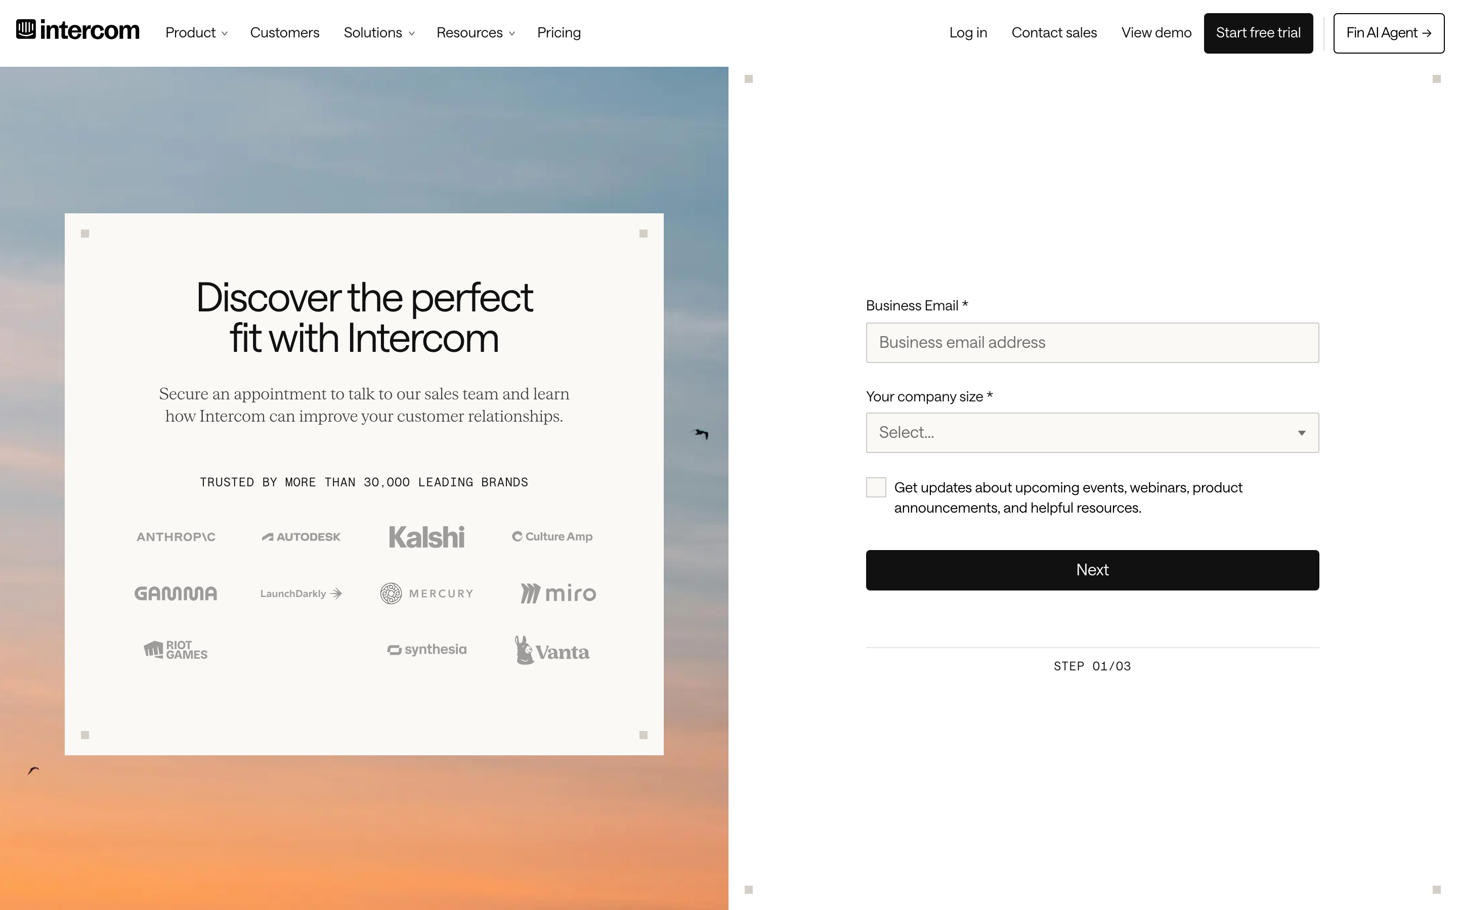Image resolution: width=1457 pixels, height=910 pixels.
Task: Go to the Customers page
Action: pos(285,32)
